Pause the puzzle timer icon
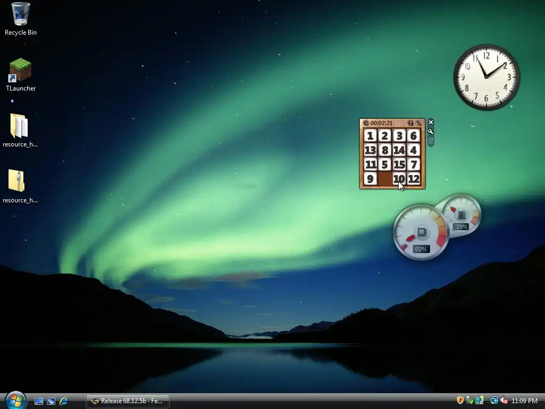This screenshot has height=409, width=545. pos(366,123)
